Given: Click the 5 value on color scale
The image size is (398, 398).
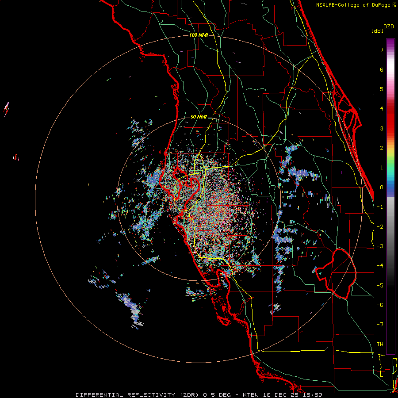Looking at the screenshot, I should (x=382, y=89).
